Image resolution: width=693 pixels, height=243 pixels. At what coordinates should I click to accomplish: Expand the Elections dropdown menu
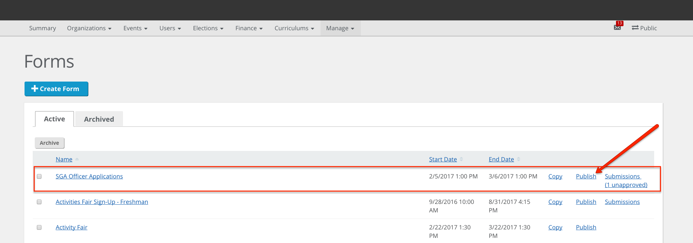(x=208, y=28)
